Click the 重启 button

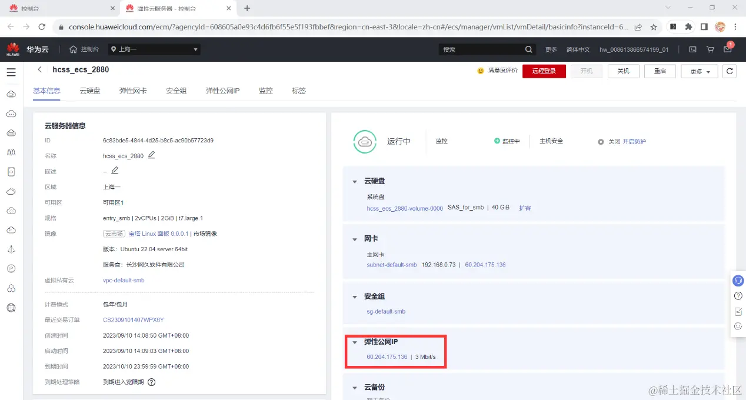tap(660, 71)
